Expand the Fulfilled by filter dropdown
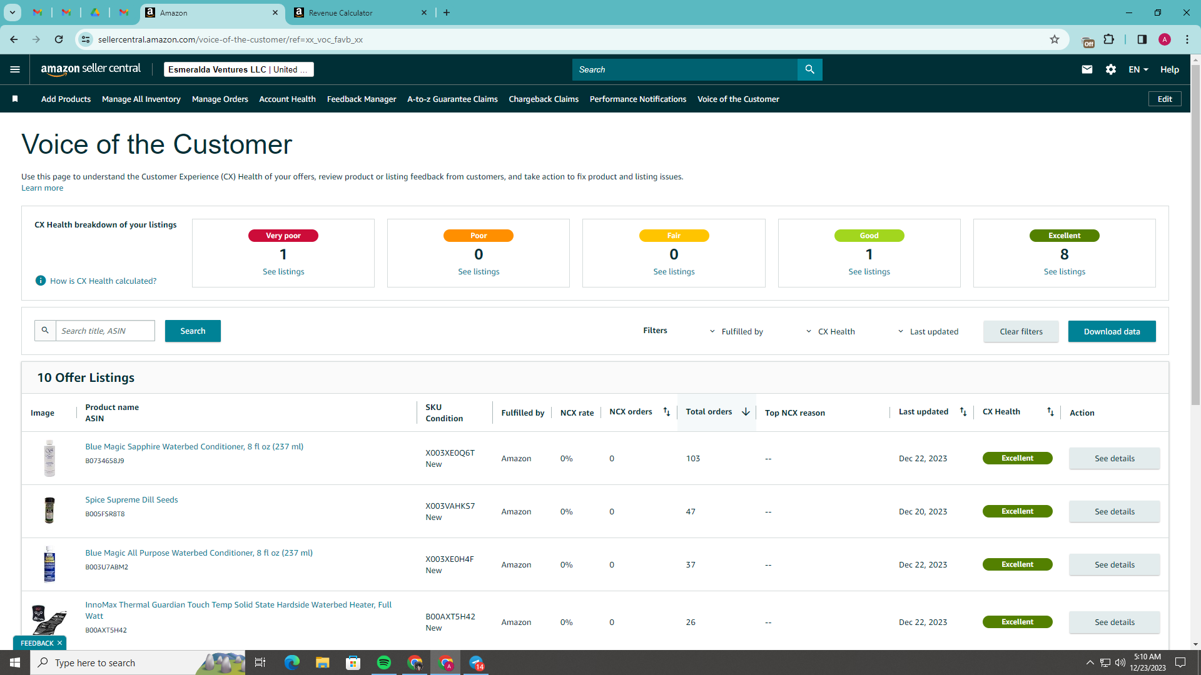 point(736,331)
